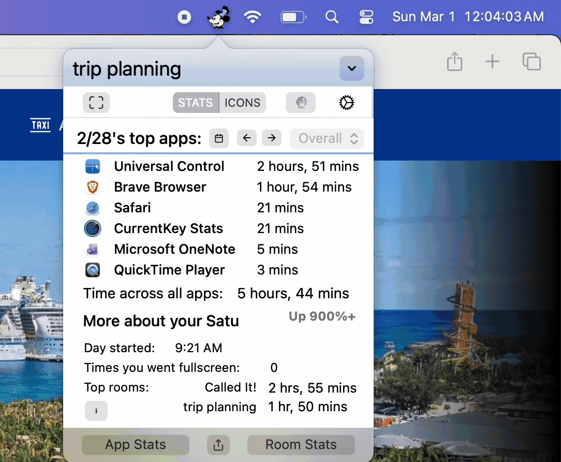This screenshot has height=462, width=561.
Task: Switch to the STATS segment
Action: (x=196, y=103)
